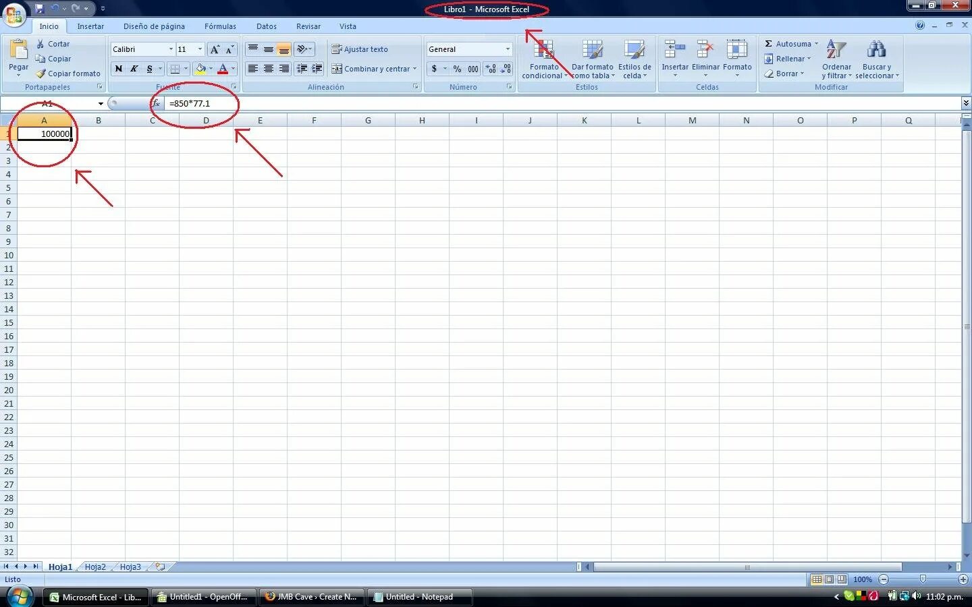The width and height of the screenshot is (972, 607).
Task: Open Revisar ribbon tab
Action: [308, 26]
